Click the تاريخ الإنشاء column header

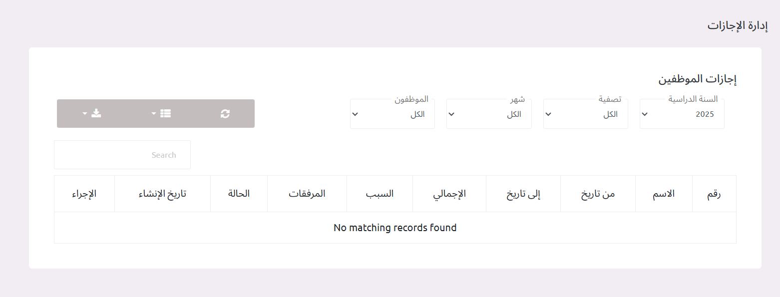coord(162,194)
